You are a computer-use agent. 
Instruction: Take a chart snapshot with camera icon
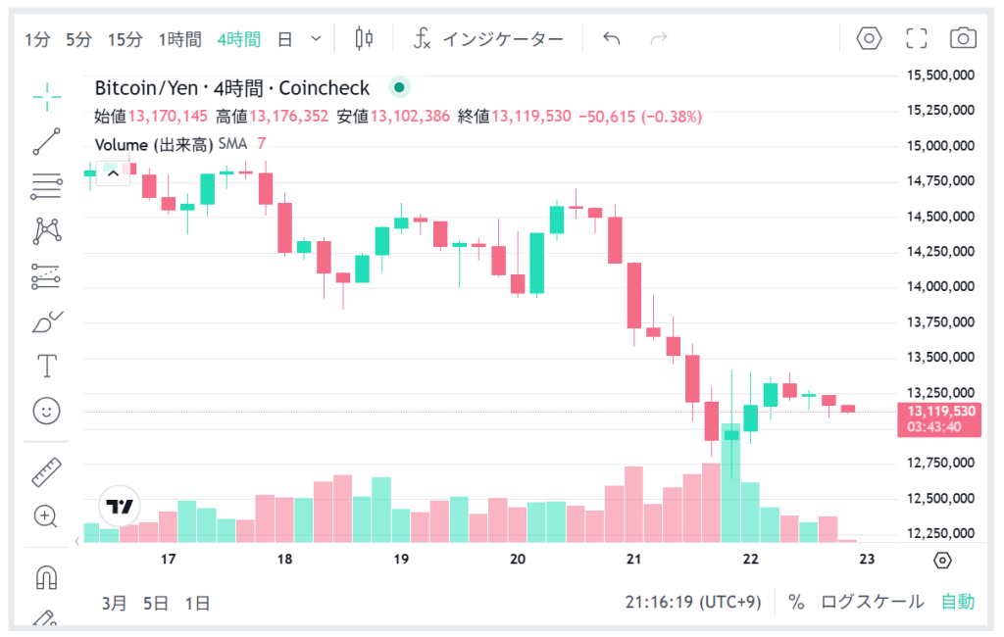point(963,38)
